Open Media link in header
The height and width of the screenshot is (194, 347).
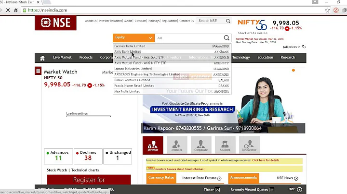(128, 21)
